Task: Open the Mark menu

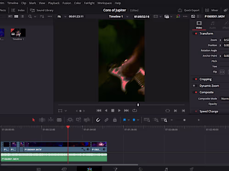Action: pos(33,3)
